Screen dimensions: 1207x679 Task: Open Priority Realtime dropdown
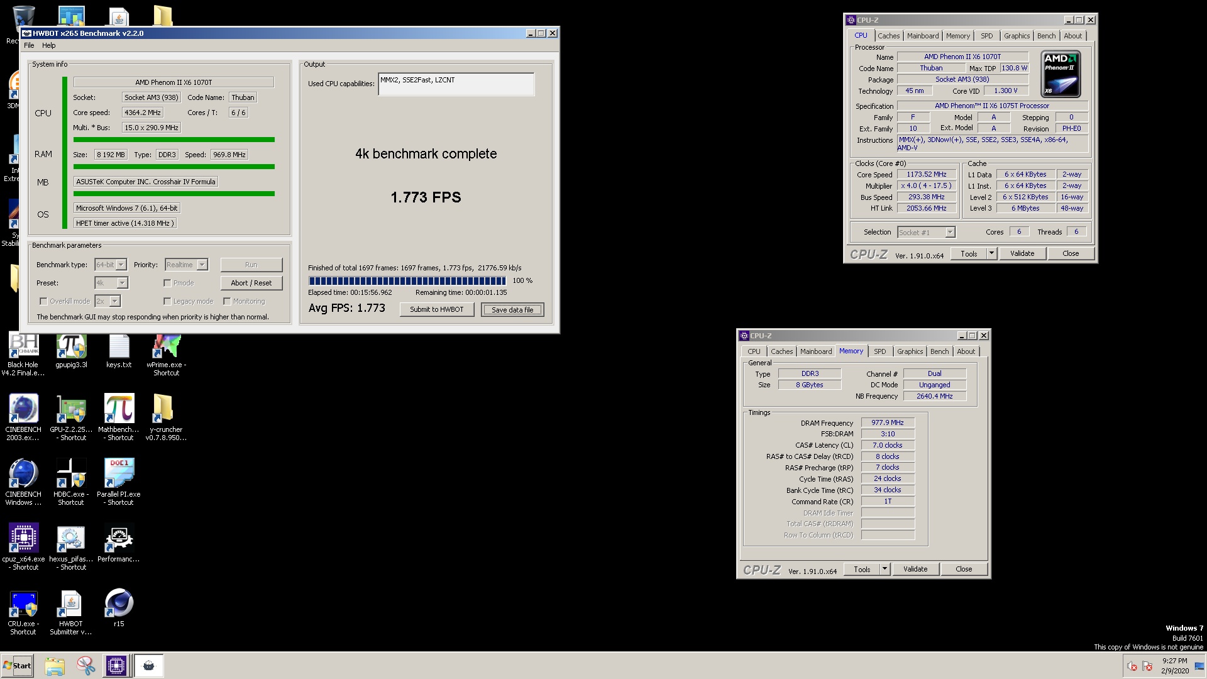[186, 265]
